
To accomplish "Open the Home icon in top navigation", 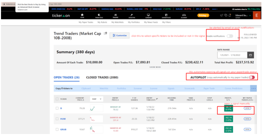I will (82, 16).
